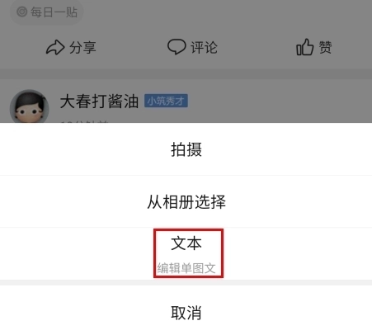
Task: Select the 文本 option
Action: tap(186, 243)
